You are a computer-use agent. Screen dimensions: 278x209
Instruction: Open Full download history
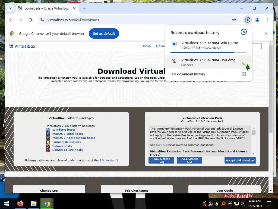(x=188, y=74)
